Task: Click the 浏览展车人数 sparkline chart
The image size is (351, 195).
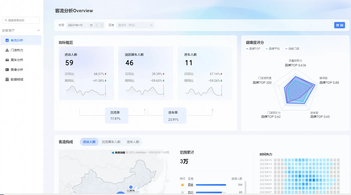Action: (145, 90)
